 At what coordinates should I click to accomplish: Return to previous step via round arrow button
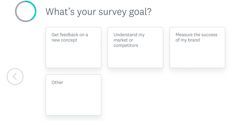[15, 76]
